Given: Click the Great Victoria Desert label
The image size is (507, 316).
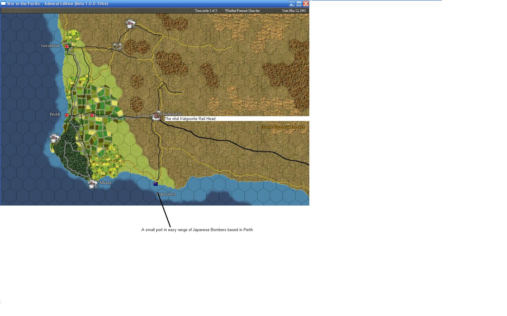Looking at the screenshot, I should 283,127.
